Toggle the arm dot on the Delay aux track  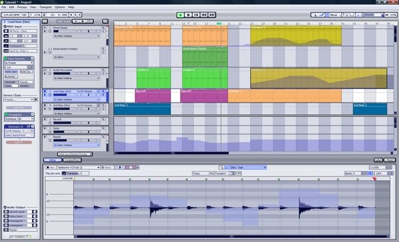tap(45, 128)
